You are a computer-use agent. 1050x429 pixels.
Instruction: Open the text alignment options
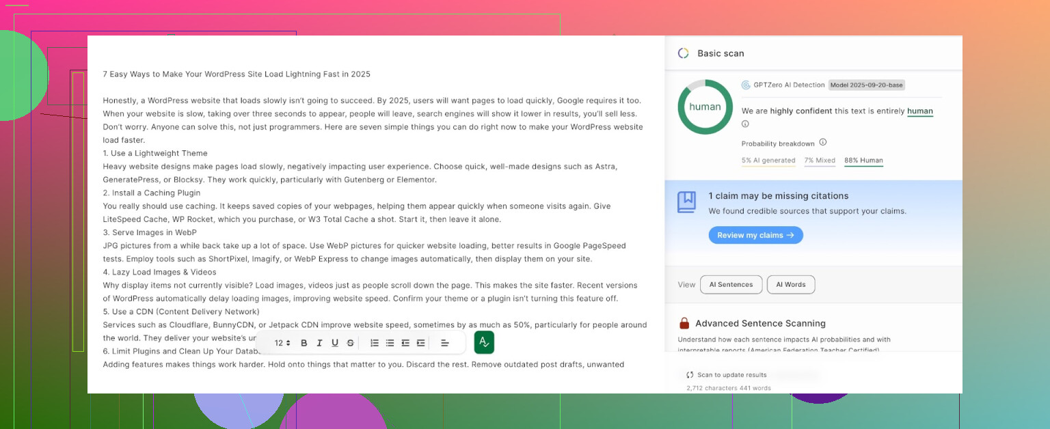[445, 343]
